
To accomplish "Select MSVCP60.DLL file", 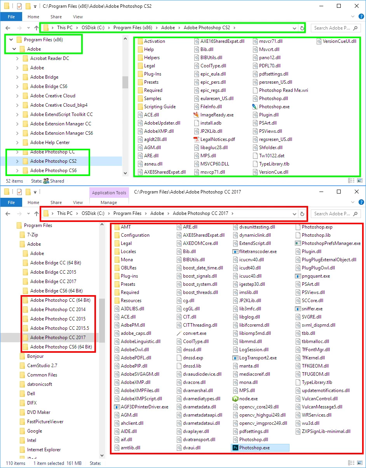I will coord(212,164).
